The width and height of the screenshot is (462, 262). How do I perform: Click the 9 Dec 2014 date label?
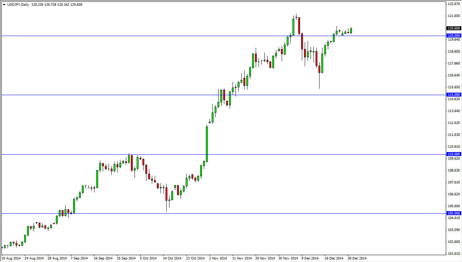(310, 258)
